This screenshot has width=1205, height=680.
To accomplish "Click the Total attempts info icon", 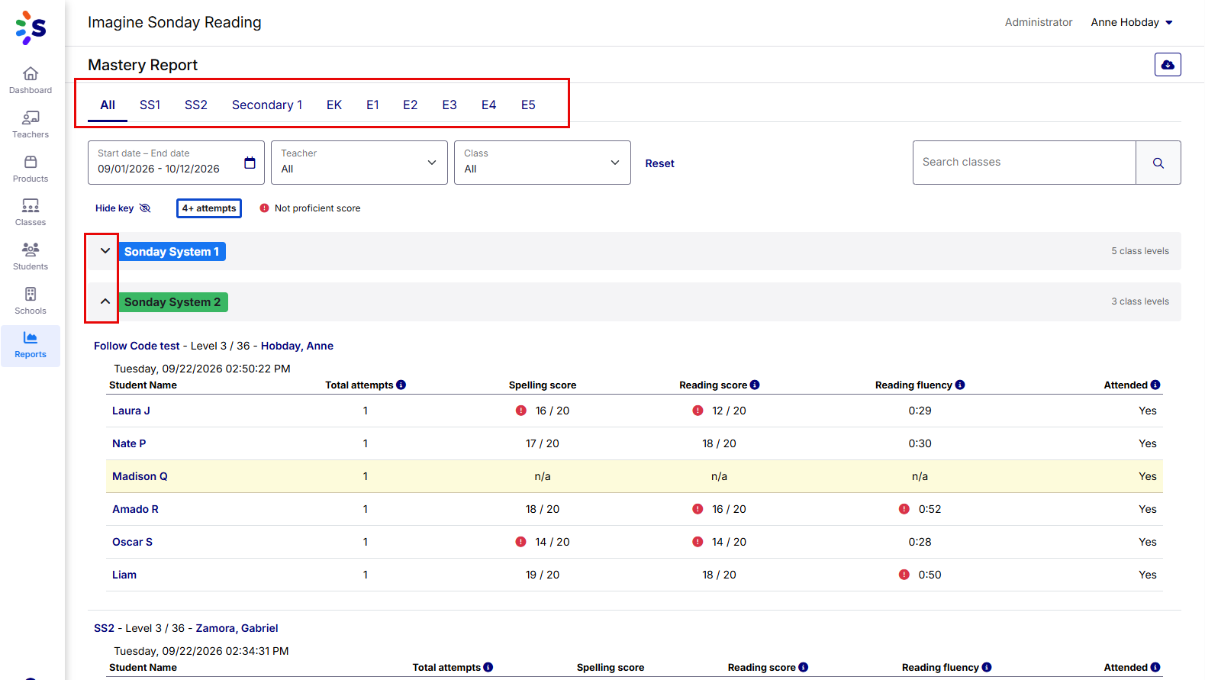I will [401, 385].
